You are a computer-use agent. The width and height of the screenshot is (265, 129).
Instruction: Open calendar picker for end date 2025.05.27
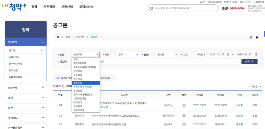256,55
